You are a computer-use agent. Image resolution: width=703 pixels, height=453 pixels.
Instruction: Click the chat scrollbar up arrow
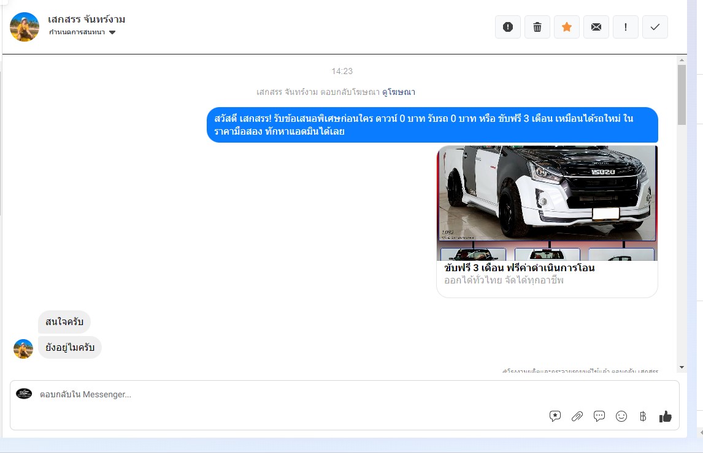pos(682,60)
